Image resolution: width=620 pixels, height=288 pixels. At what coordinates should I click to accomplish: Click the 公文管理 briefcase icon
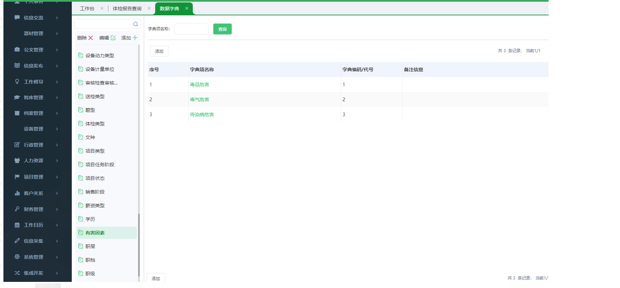tap(17, 49)
